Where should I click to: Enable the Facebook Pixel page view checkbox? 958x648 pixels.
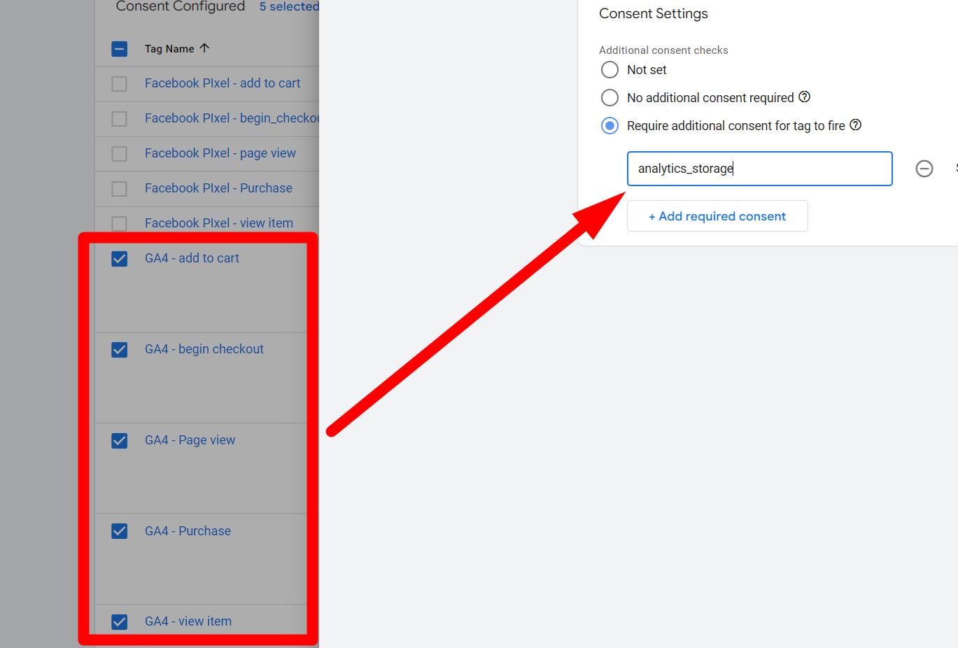coord(120,154)
